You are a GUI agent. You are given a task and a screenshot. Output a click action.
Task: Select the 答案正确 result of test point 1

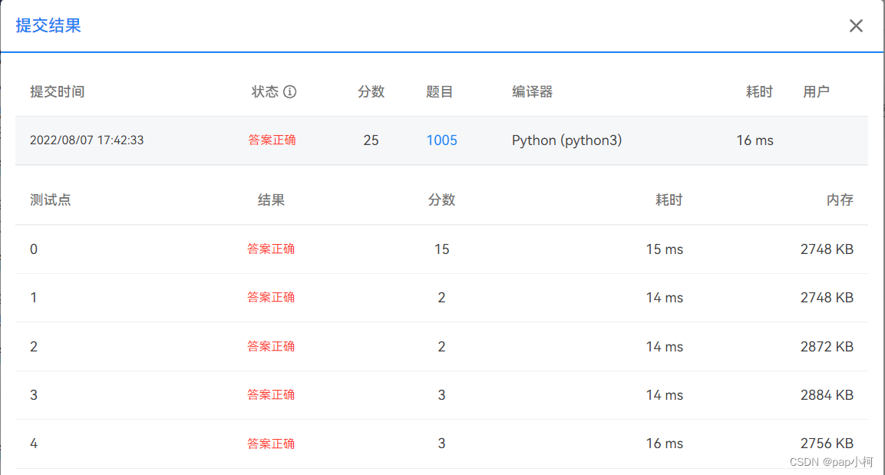[x=271, y=298]
